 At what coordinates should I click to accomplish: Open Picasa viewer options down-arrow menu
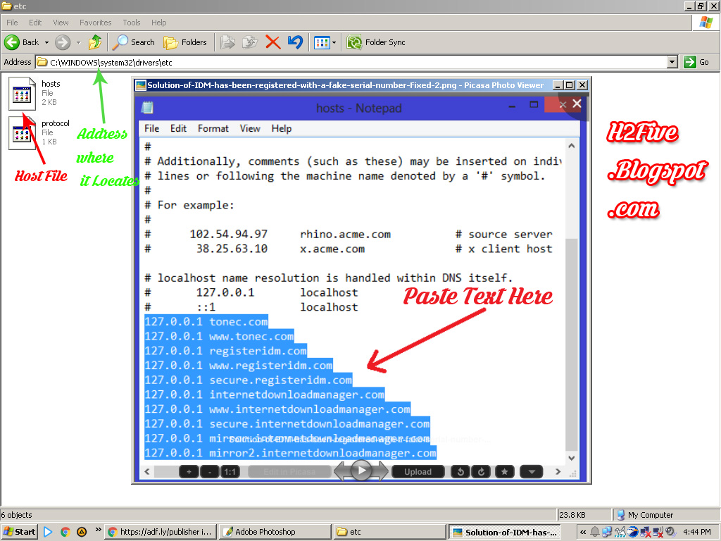coord(532,471)
